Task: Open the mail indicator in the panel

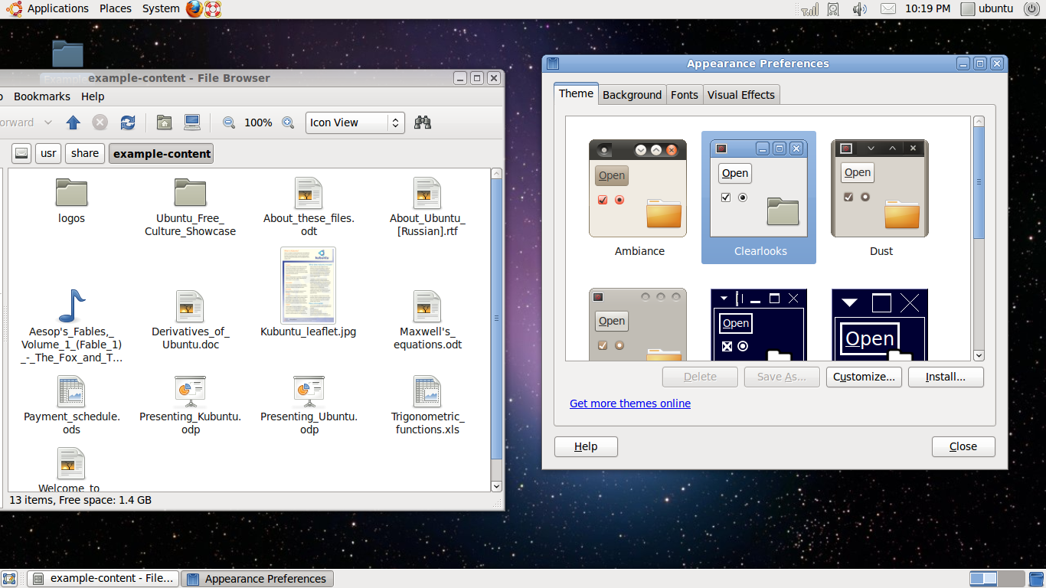Action: coord(887,9)
